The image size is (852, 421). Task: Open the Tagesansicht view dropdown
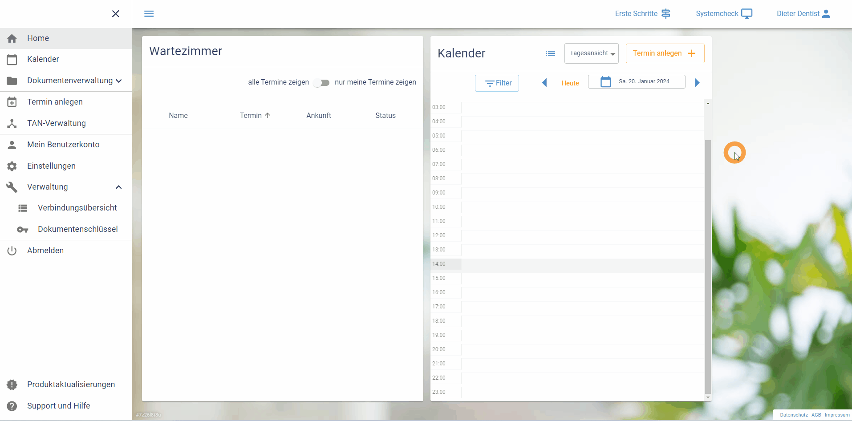(591, 53)
